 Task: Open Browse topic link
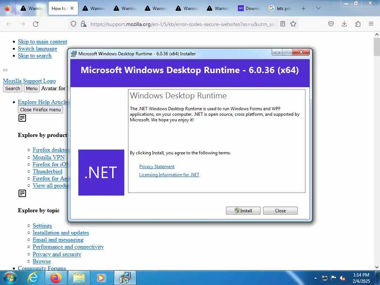click(42, 261)
